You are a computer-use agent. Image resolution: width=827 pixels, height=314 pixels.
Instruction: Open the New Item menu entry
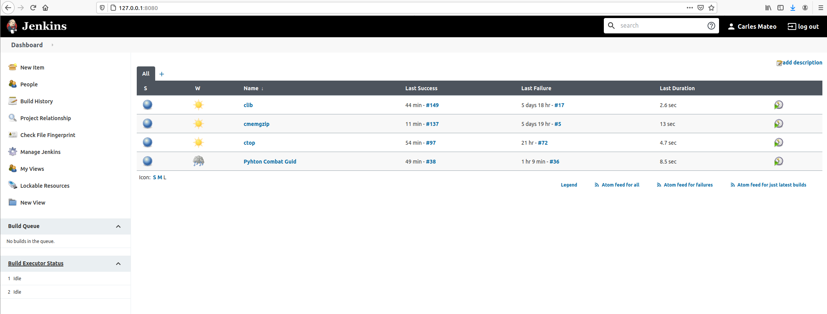pos(32,68)
